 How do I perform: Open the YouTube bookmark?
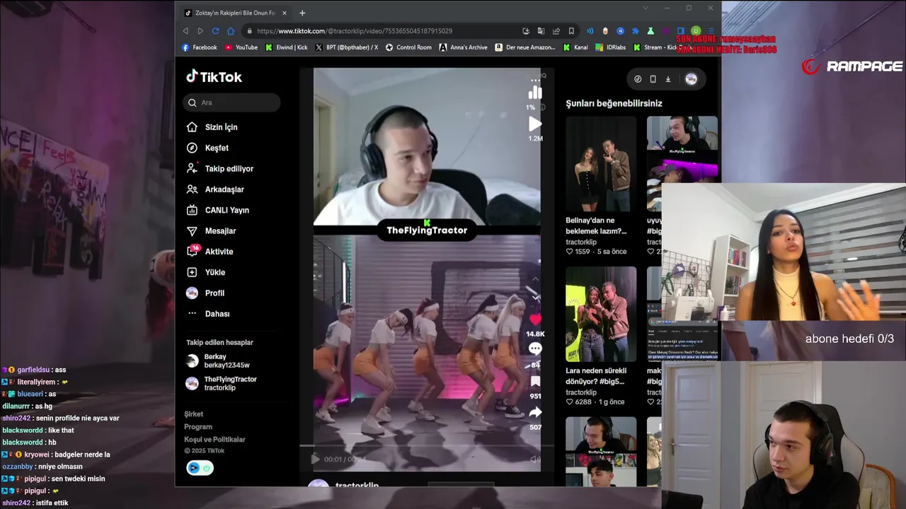[x=241, y=47]
